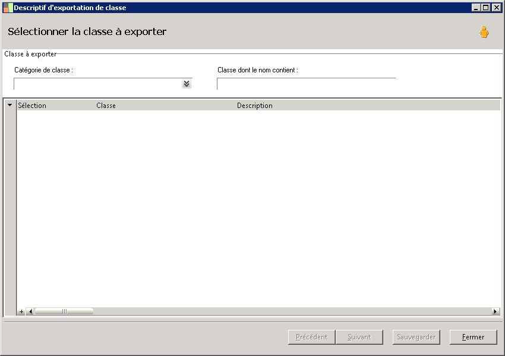Minimize the Descriptif d'exportation window
Viewport: 505px width, 356px height.
pyautogui.click(x=476, y=7)
